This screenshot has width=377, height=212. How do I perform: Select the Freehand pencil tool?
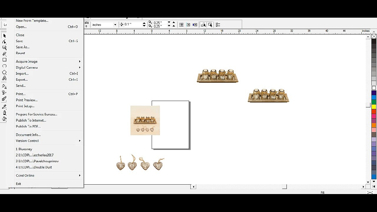coord(4,54)
